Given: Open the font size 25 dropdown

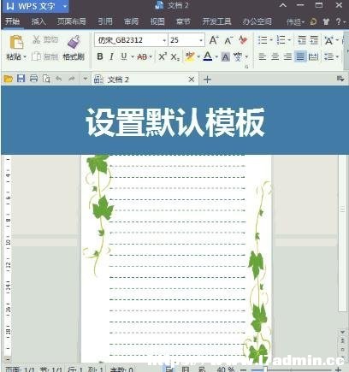Looking at the screenshot, I should coord(201,40).
